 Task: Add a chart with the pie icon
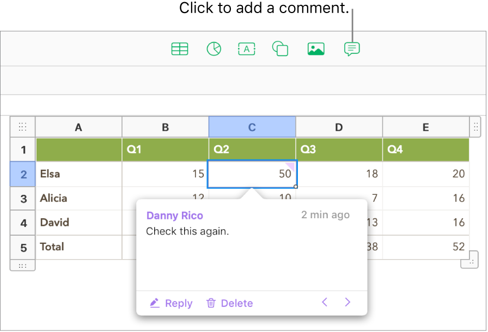(214, 49)
